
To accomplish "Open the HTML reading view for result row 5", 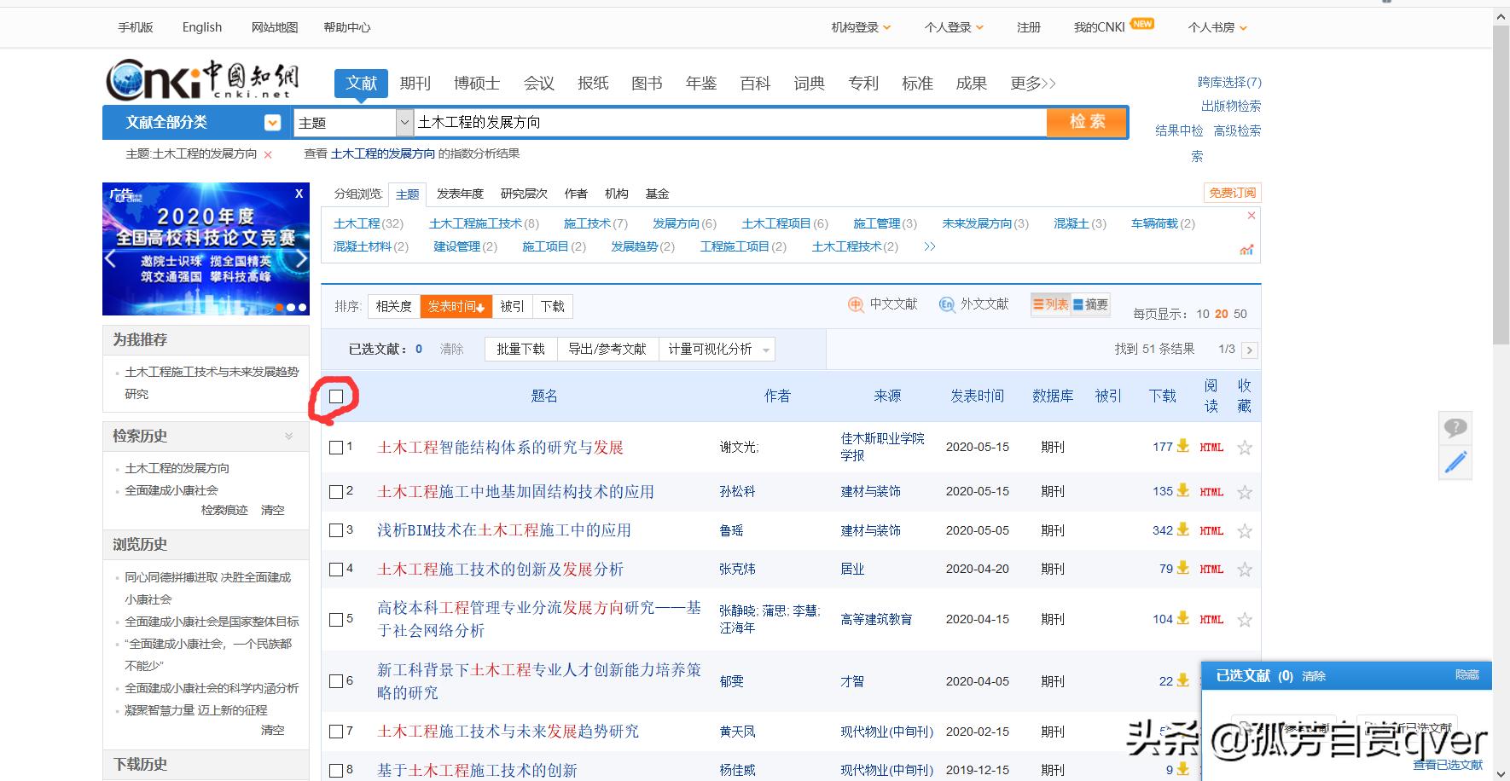I will 1211,619.
